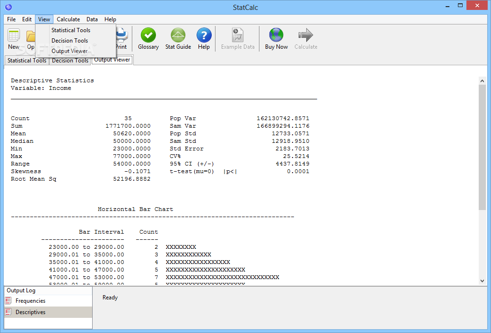Screen dimensions: 491x333
Task: Click the Print toolbar icon
Action: coord(122,35)
